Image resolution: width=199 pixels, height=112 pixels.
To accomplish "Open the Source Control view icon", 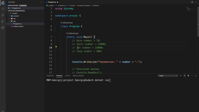I will tap(3, 15).
